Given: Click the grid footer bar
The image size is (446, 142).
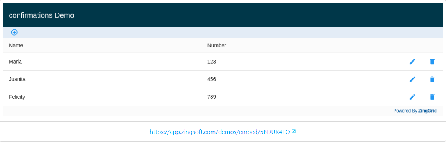Looking at the screenshot, I should tap(223, 111).
